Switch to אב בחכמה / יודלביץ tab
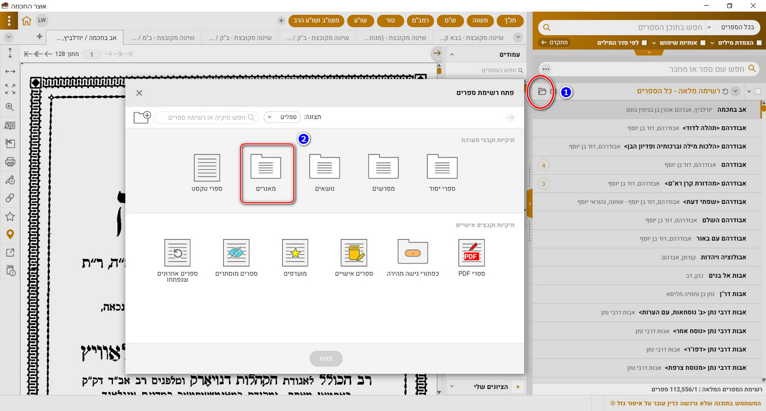The height and width of the screenshot is (411, 766). click(x=86, y=38)
